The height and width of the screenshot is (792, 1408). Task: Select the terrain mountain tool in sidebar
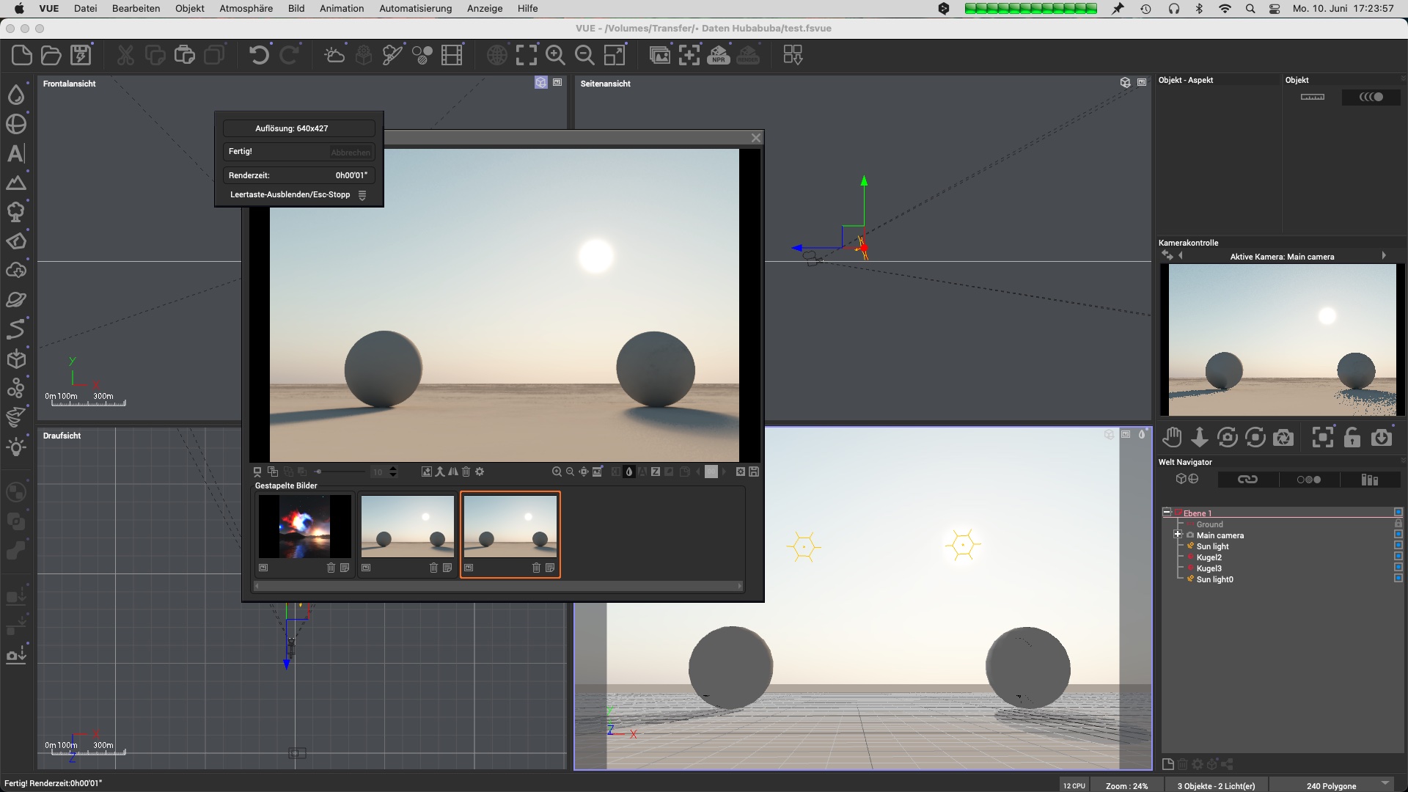[x=16, y=183]
